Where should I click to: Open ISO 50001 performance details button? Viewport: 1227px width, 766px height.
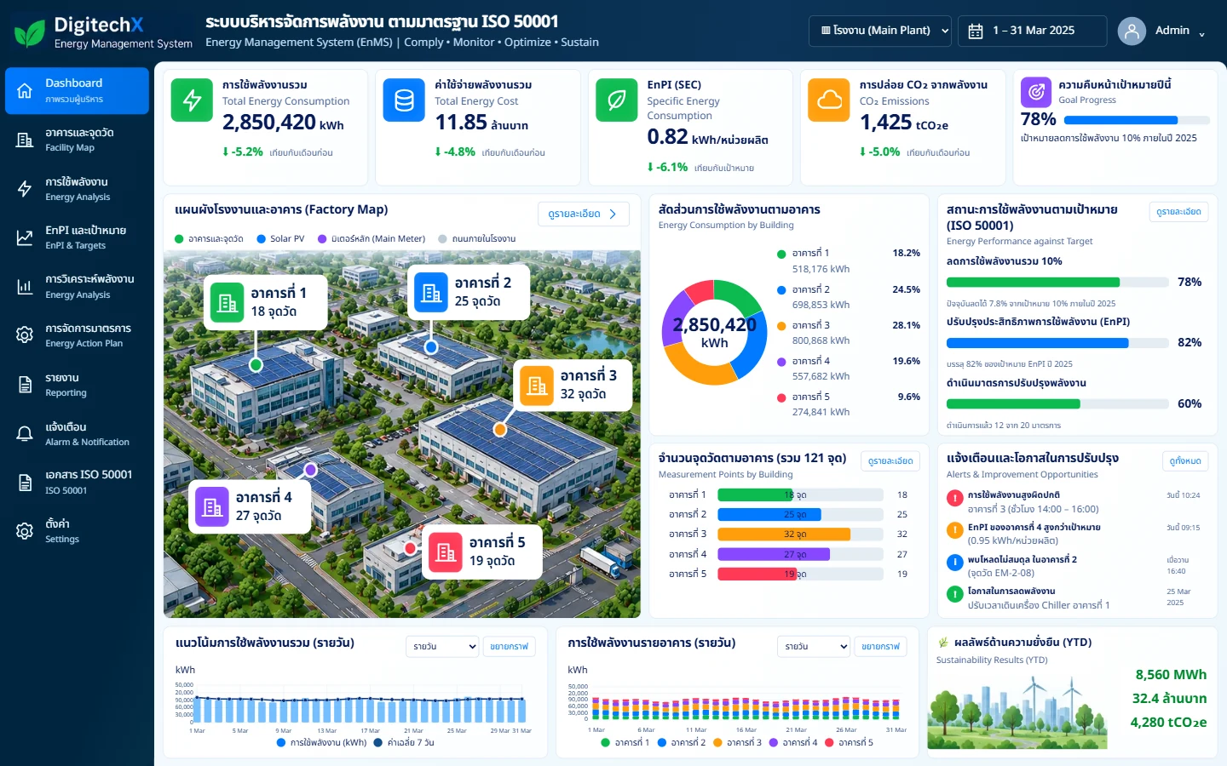click(x=1178, y=212)
